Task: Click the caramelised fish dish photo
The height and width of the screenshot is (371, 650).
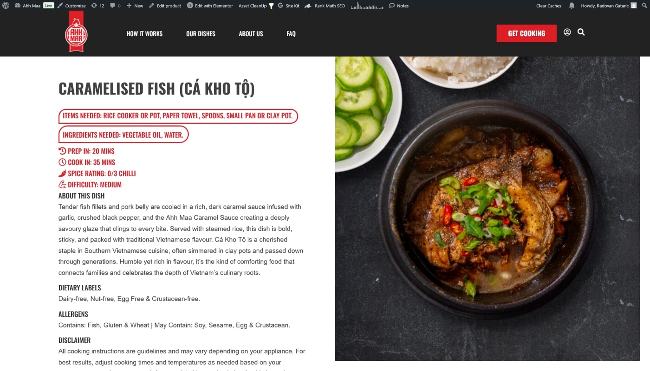Action: (x=487, y=209)
